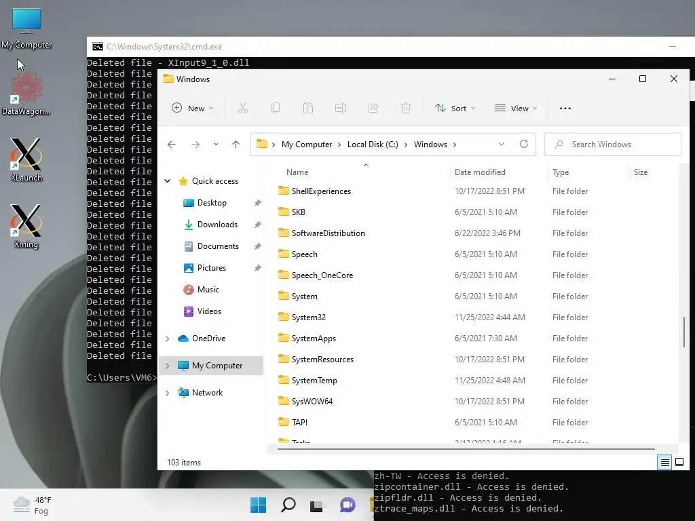Screen dimensions: 695x521
Task: Select the SystemResources folder
Action: point(322,360)
